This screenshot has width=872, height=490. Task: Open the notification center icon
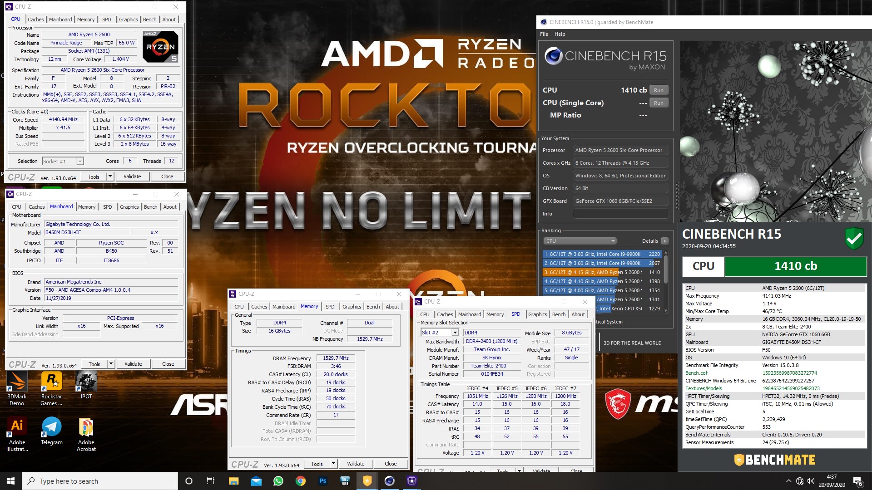pyautogui.click(x=858, y=481)
